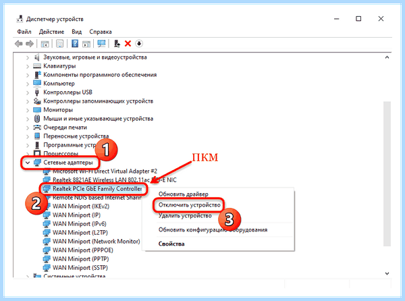Choose Удалить устройство in context menu
Image resolution: width=405 pixels, height=301 pixels.
(x=185, y=216)
